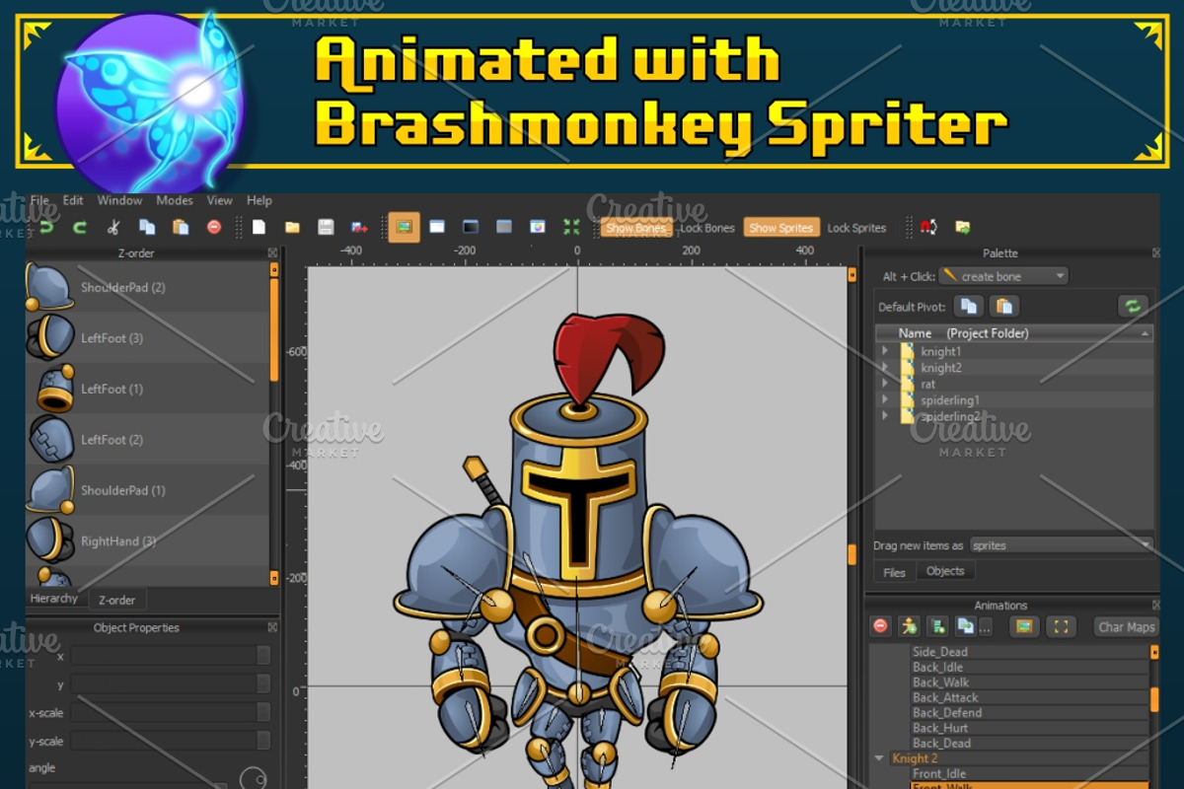Click the export icon next to save

click(359, 228)
